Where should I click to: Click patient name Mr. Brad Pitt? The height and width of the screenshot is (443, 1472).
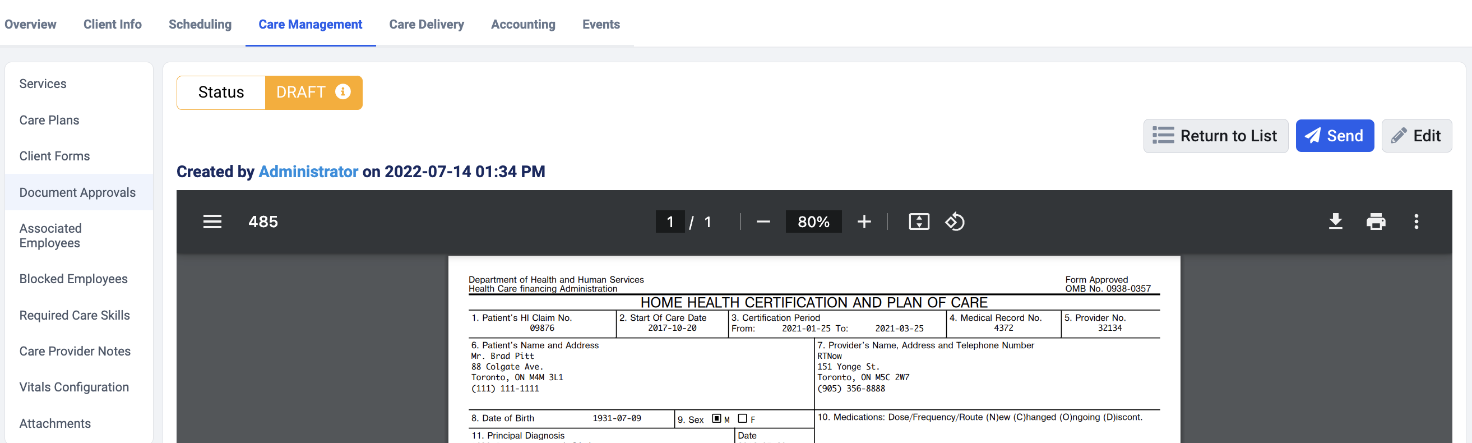502,356
